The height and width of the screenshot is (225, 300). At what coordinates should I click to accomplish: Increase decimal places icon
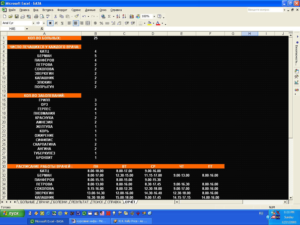point(114,23)
